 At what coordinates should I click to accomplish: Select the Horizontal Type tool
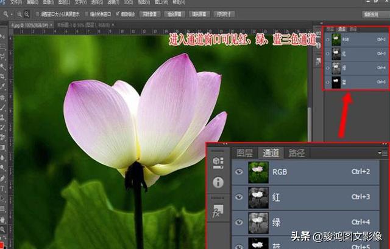pyautogui.click(x=2, y=188)
